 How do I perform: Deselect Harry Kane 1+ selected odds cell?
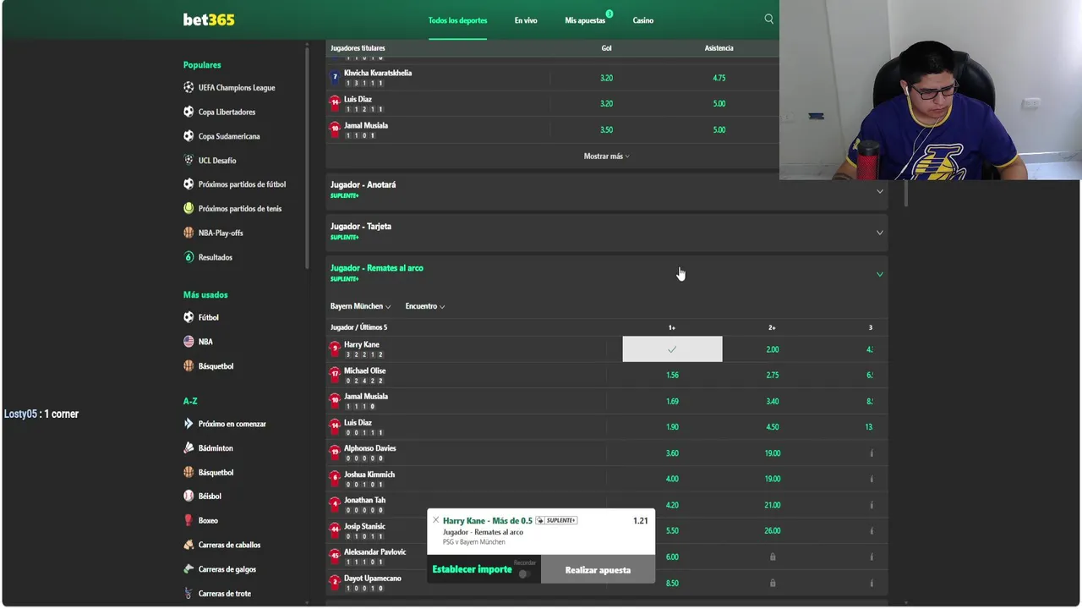[672, 349]
